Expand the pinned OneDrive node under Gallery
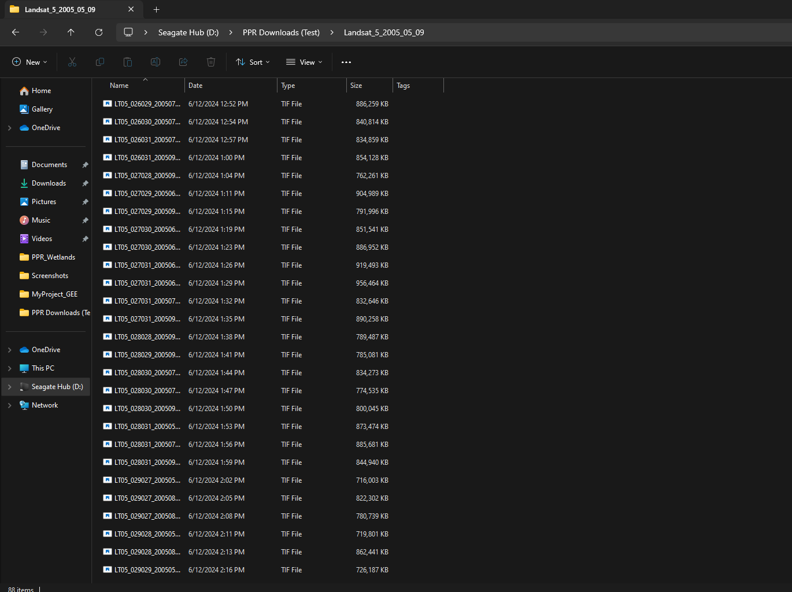This screenshot has width=792, height=592. coord(10,128)
